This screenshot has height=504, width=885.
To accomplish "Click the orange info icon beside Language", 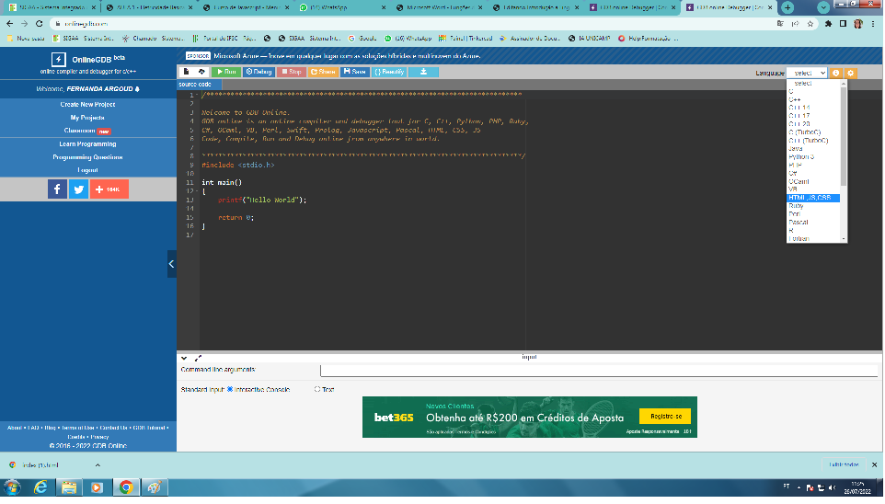I will click(x=836, y=73).
